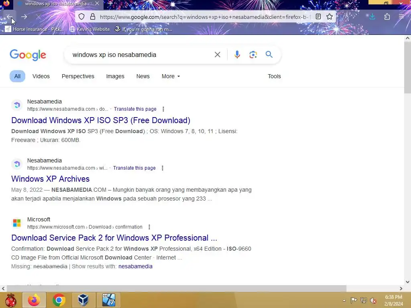This screenshot has width=411, height=308.
Task: Click the Microsoft favicon in results
Action: click(x=17, y=223)
